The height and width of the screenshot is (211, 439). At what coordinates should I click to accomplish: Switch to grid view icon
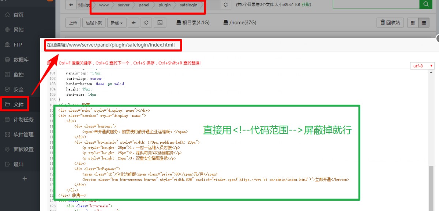(413, 23)
